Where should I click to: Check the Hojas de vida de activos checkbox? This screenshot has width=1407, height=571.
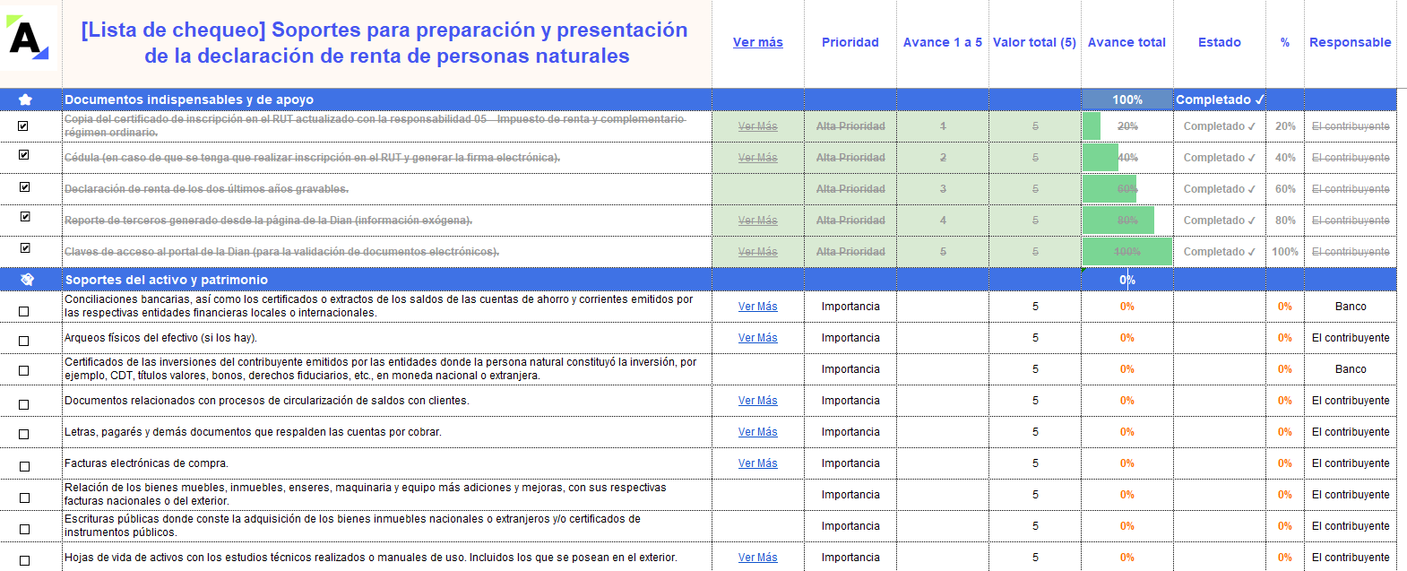[x=24, y=561]
